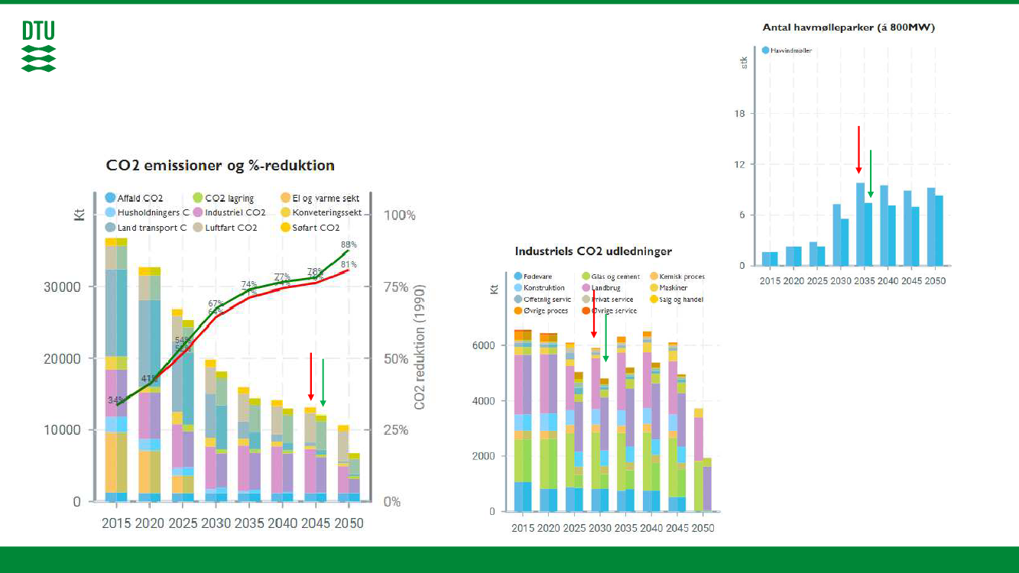Click the 75% tick on reduction axis
Screen dimensions: 1019x573
(395, 287)
